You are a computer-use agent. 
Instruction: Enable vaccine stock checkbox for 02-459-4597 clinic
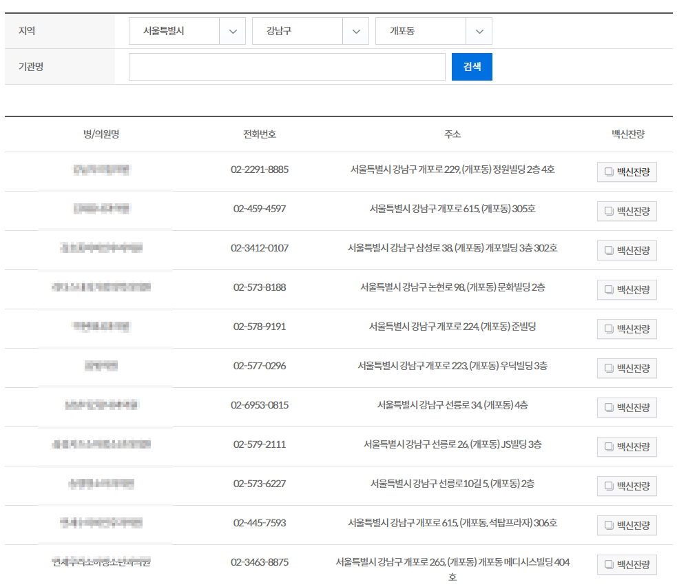click(626, 211)
